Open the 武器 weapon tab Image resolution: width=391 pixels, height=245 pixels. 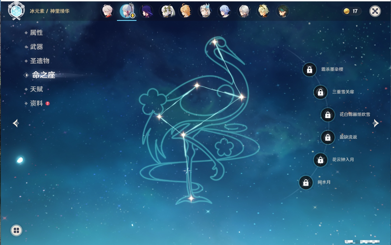tap(37, 47)
